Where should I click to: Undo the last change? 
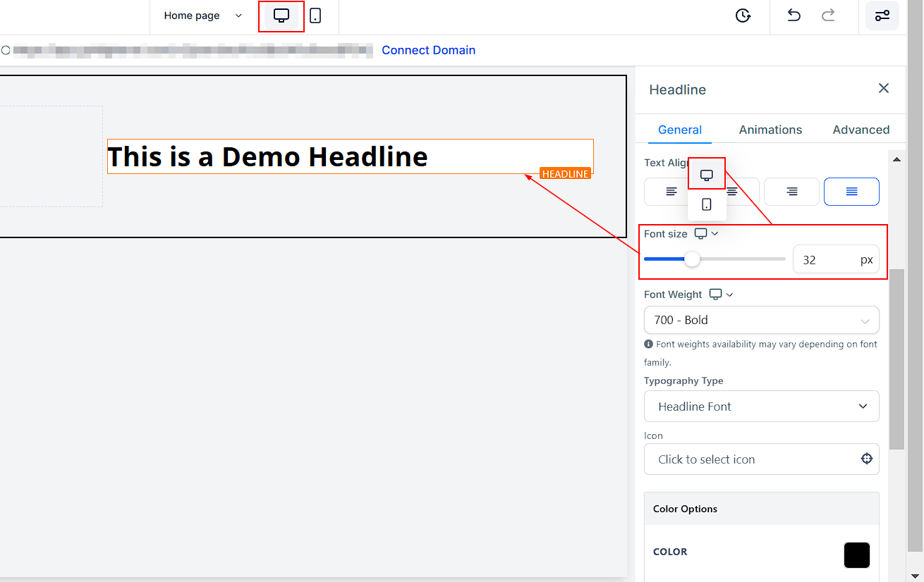click(x=794, y=15)
